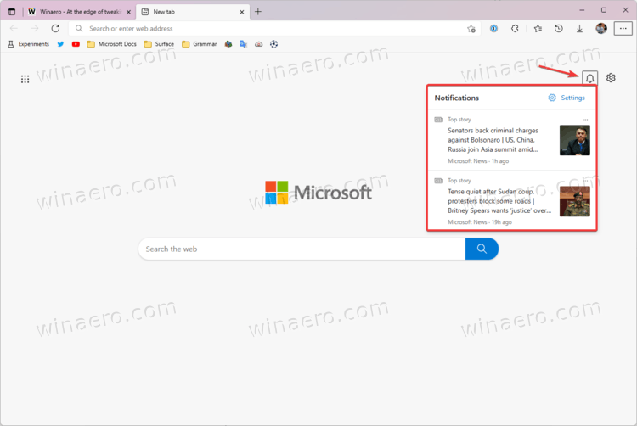
Task: Expand the Surface bookmarks folder
Action: pos(159,44)
